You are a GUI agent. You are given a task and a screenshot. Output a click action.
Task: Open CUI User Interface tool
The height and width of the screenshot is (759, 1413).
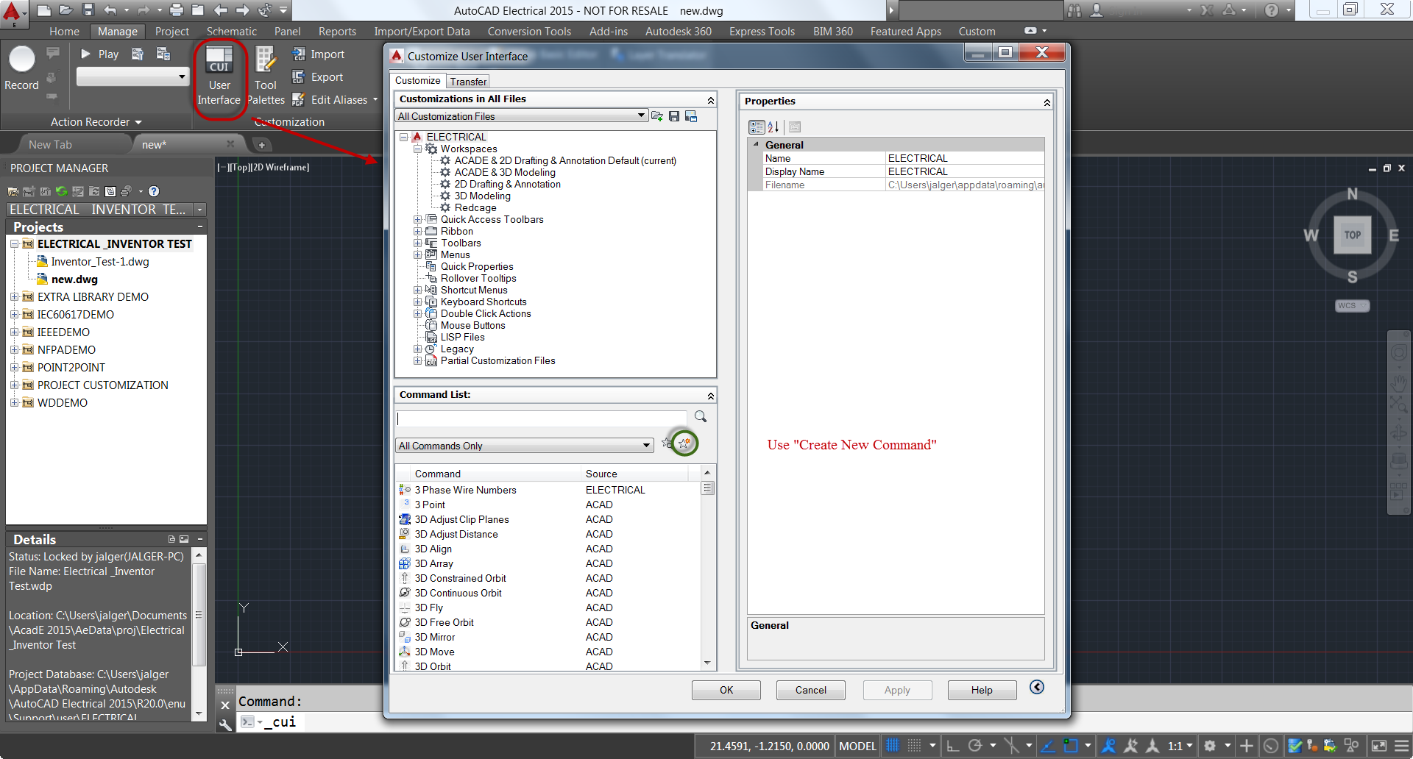click(219, 76)
